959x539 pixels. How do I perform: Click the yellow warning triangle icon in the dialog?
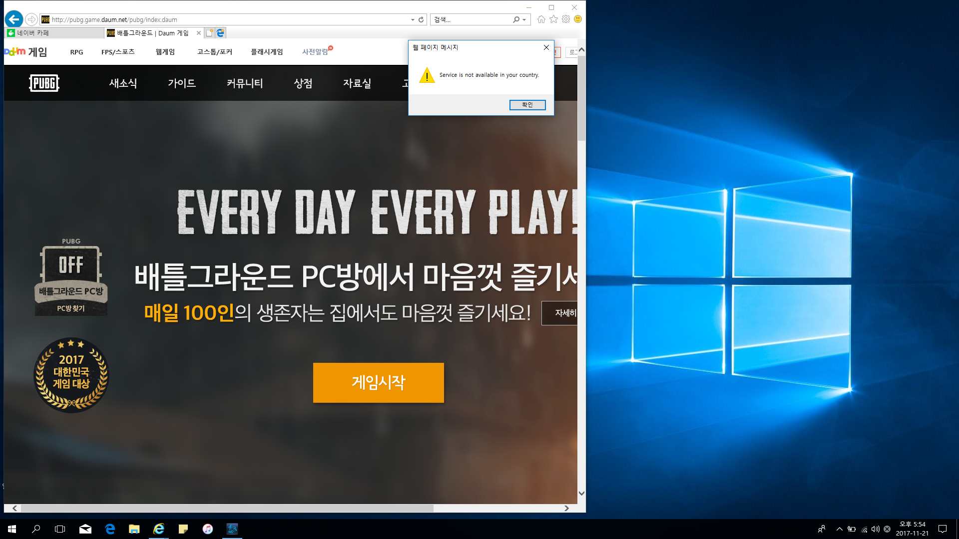[x=427, y=75]
